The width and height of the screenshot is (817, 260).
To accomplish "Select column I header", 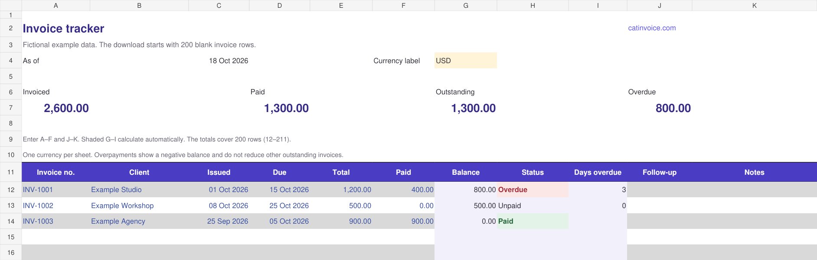I will coord(598,5).
